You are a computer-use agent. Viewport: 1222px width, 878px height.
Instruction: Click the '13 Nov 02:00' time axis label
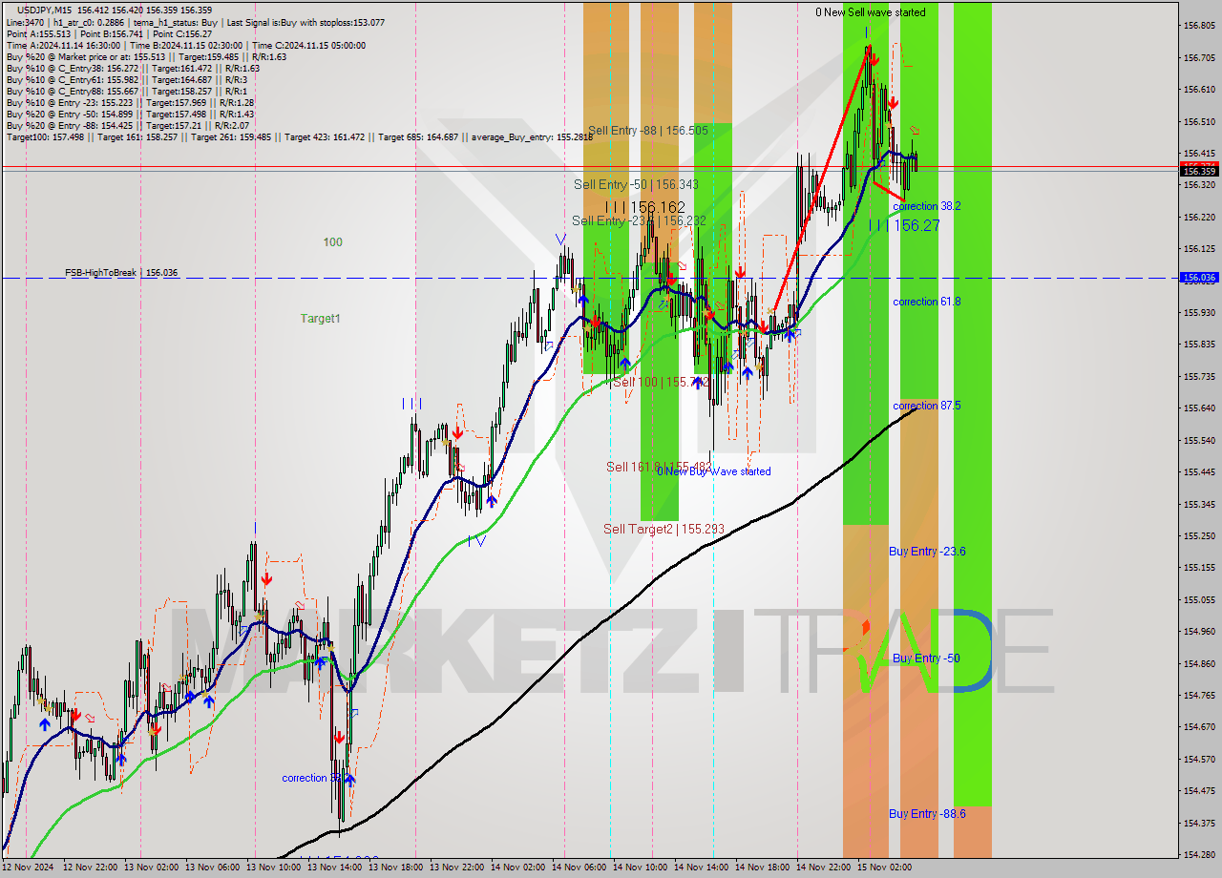(x=153, y=868)
